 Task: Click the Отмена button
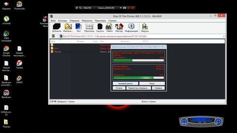click(119, 88)
